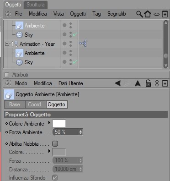
Task: Click the home icon in Object Manager toolbar
Action: pyautogui.click(x=148, y=14)
